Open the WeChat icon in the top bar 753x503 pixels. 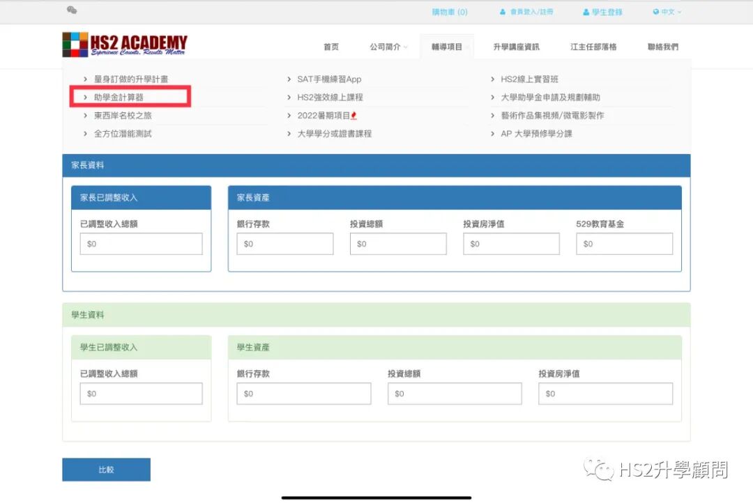72,10
